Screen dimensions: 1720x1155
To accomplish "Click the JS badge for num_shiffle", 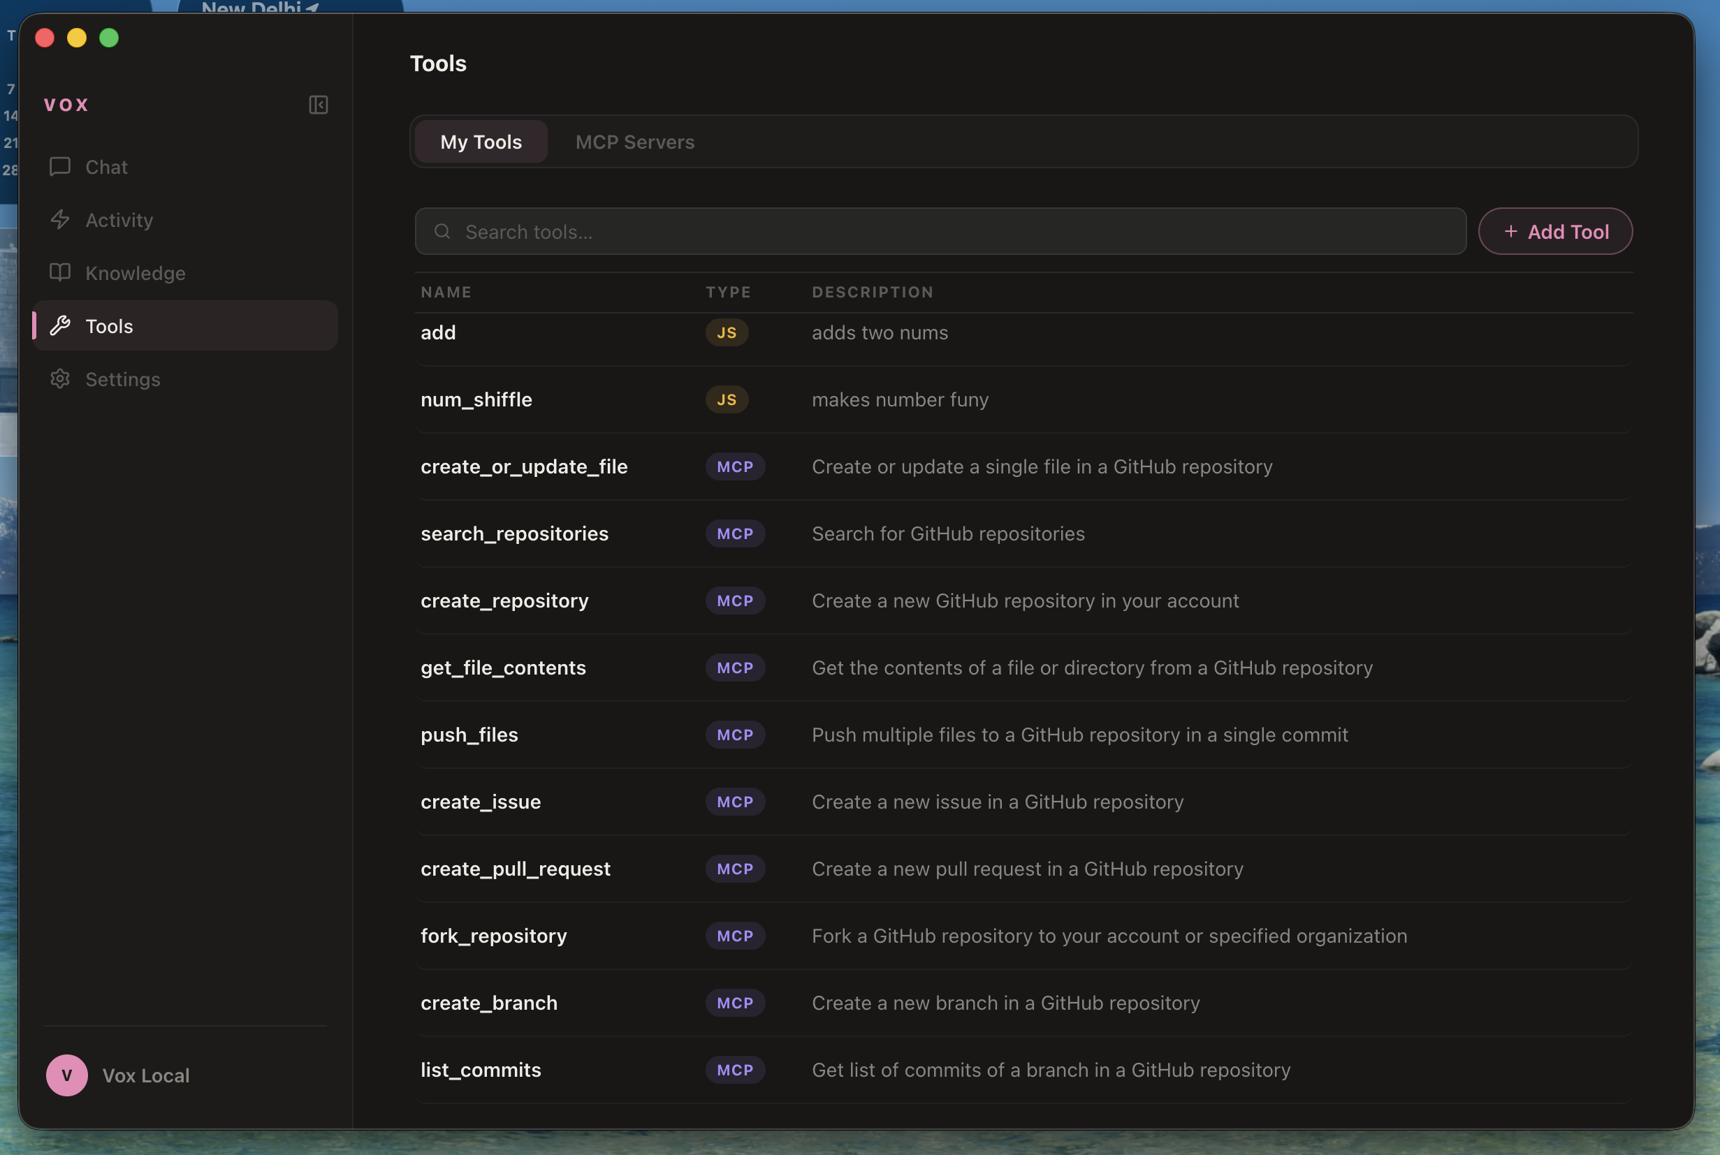I will click(x=727, y=399).
